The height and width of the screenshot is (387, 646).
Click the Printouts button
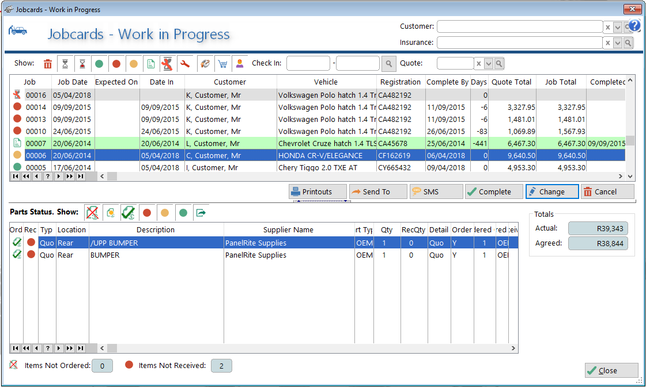coord(316,191)
